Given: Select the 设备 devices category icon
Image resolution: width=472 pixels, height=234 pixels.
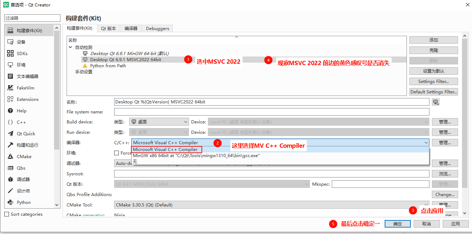Looking at the screenshot, I should 10,42.
